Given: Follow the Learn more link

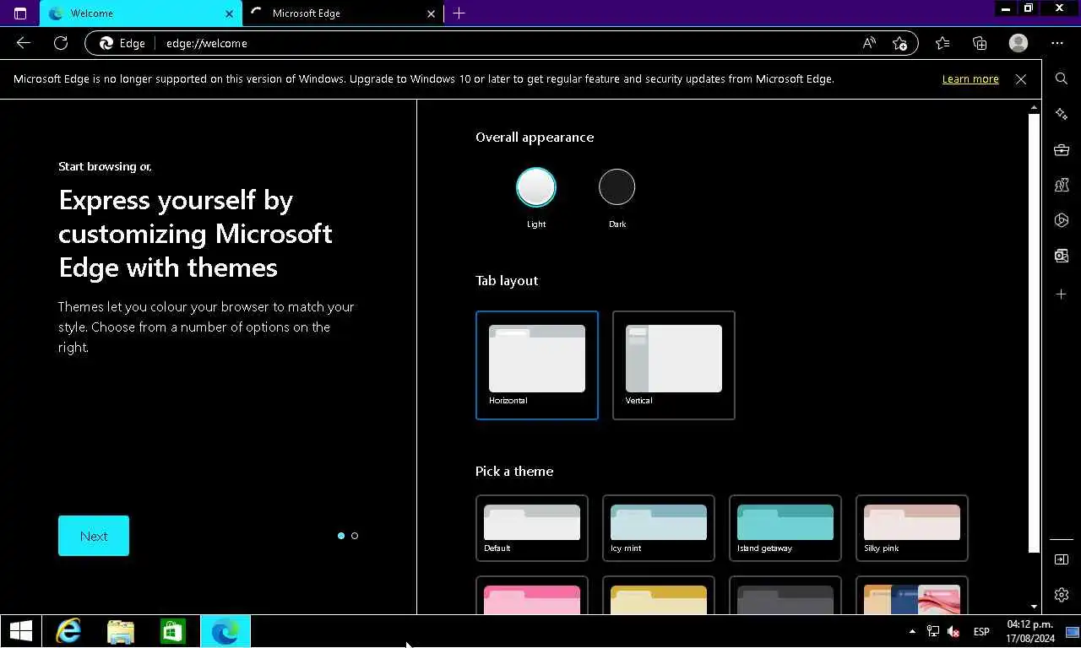Looking at the screenshot, I should (x=970, y=78).
